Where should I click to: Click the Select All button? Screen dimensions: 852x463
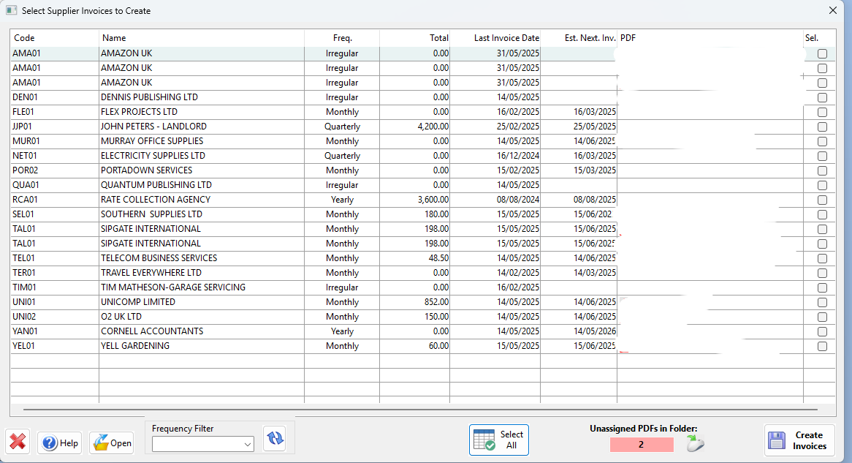(498, 440)
